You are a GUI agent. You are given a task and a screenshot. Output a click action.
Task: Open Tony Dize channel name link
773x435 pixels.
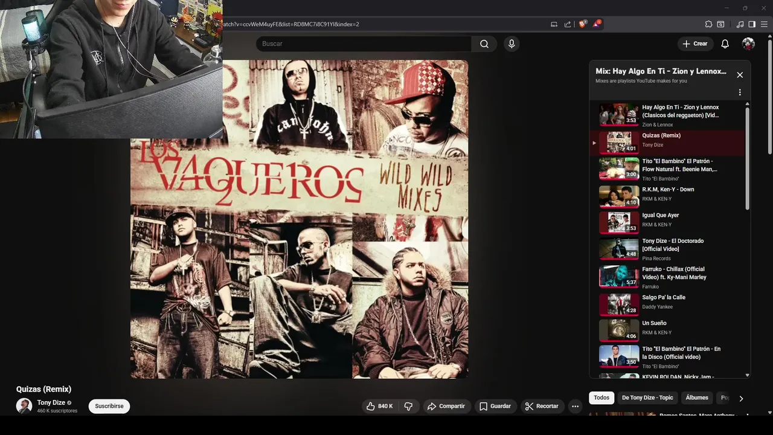pyautogui.click(x=51, y=402)
